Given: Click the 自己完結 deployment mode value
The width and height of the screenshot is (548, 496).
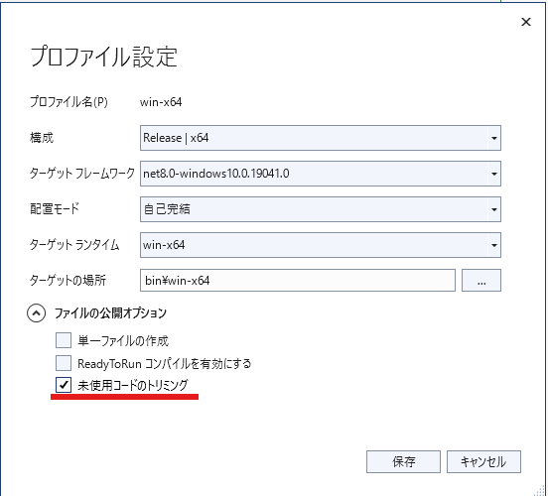Looking at the screenshot, I should point(167,209).
